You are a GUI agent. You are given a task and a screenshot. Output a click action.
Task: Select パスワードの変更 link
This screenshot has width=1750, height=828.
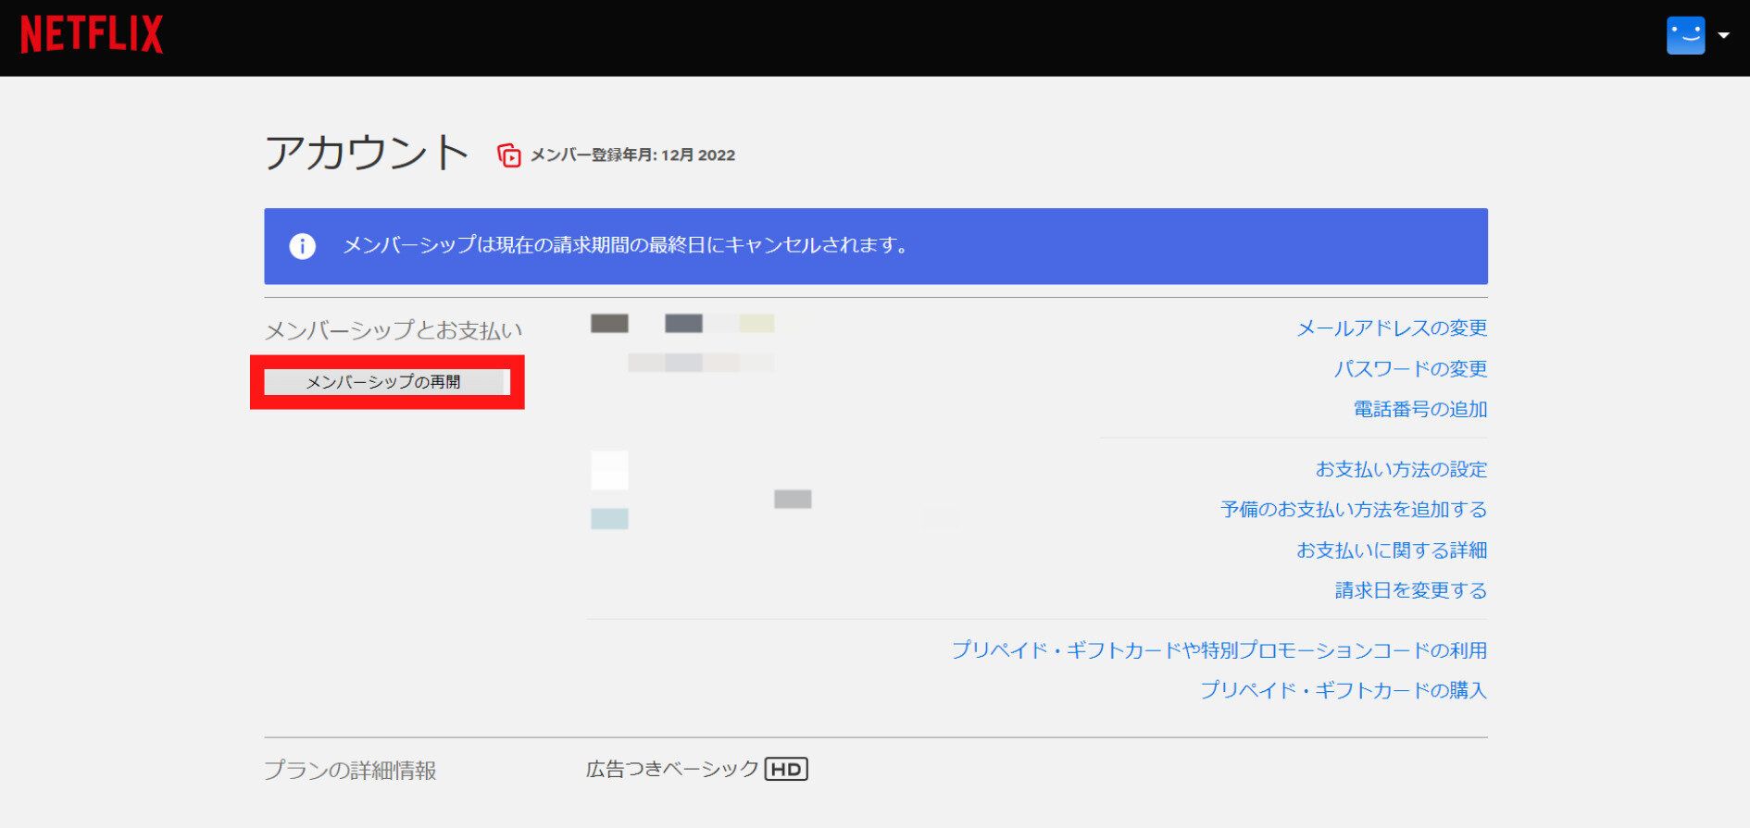1409,369
